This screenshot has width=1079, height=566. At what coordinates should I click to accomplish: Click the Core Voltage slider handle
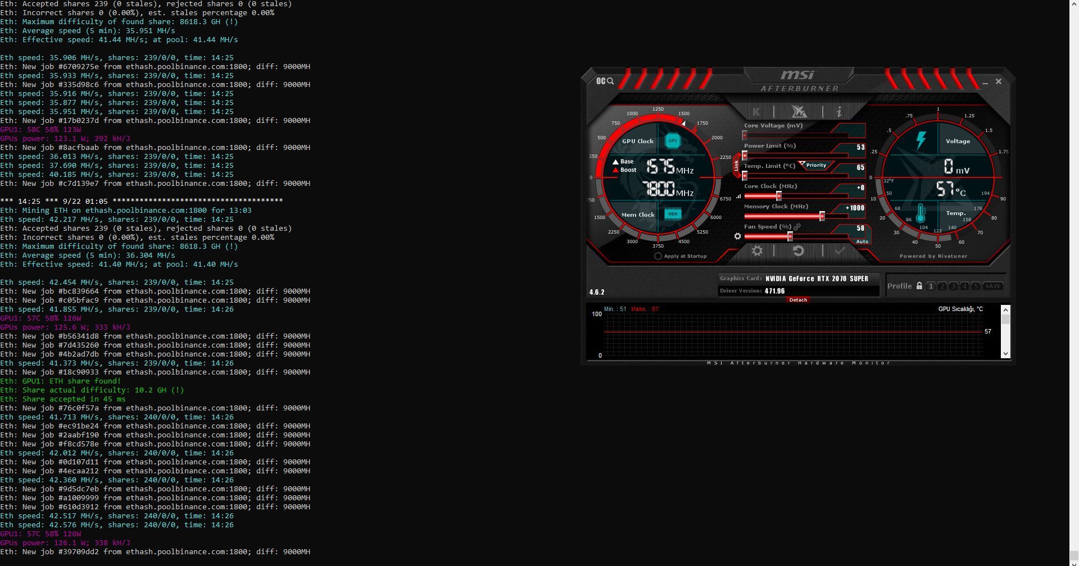click(x=745, y=135)
